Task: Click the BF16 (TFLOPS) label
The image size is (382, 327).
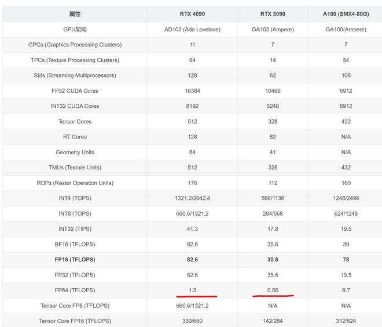Action: tap(75, 244)
